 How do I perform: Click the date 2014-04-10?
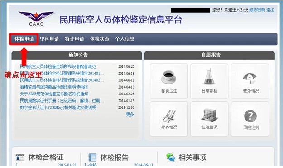click(x=126, y=87)
